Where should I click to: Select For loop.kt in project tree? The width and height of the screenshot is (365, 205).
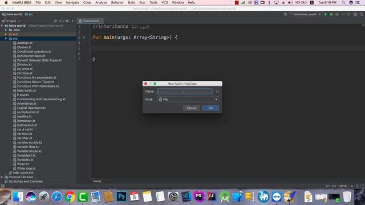(25, 73)
